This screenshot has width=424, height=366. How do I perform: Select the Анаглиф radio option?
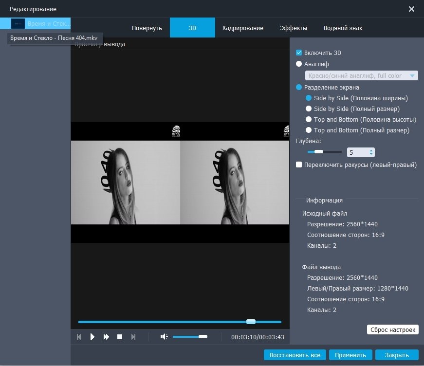(299, 64)
